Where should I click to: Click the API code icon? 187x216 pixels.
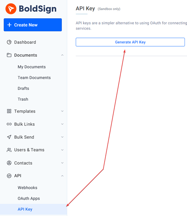click(9, 176)
